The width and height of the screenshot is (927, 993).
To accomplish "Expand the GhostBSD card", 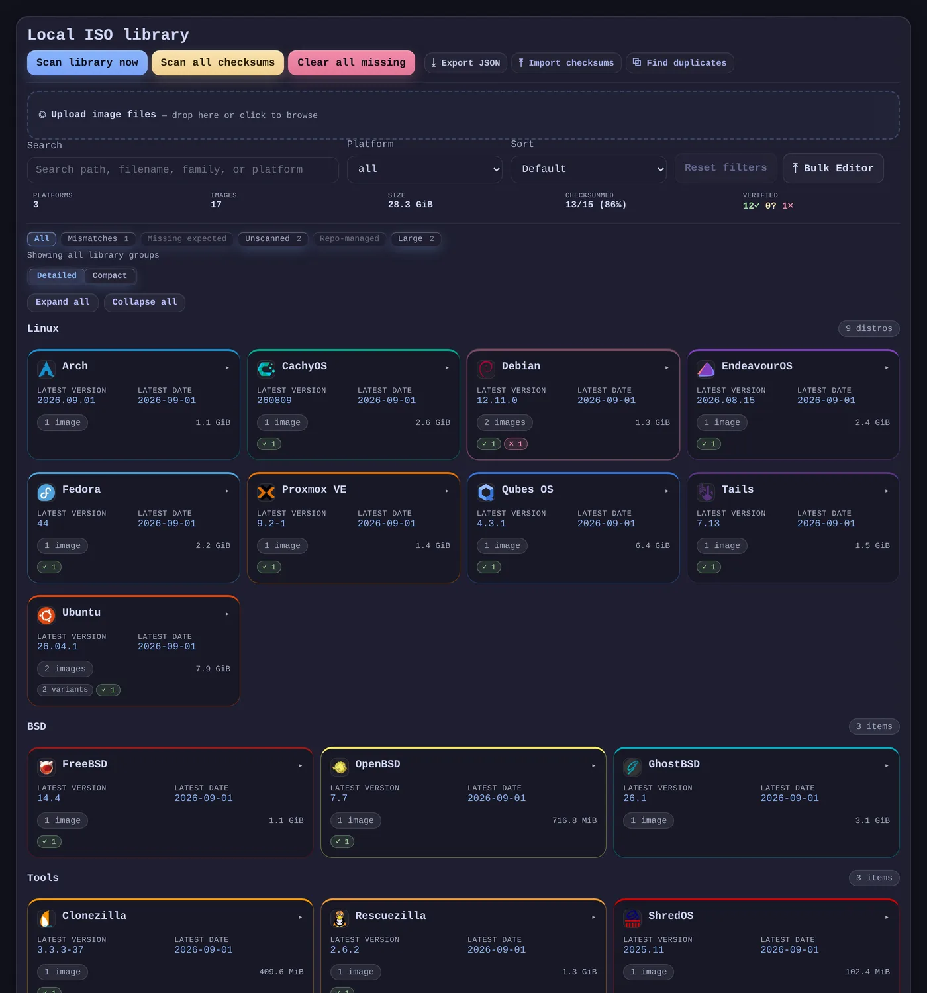I will click(887, 765).
